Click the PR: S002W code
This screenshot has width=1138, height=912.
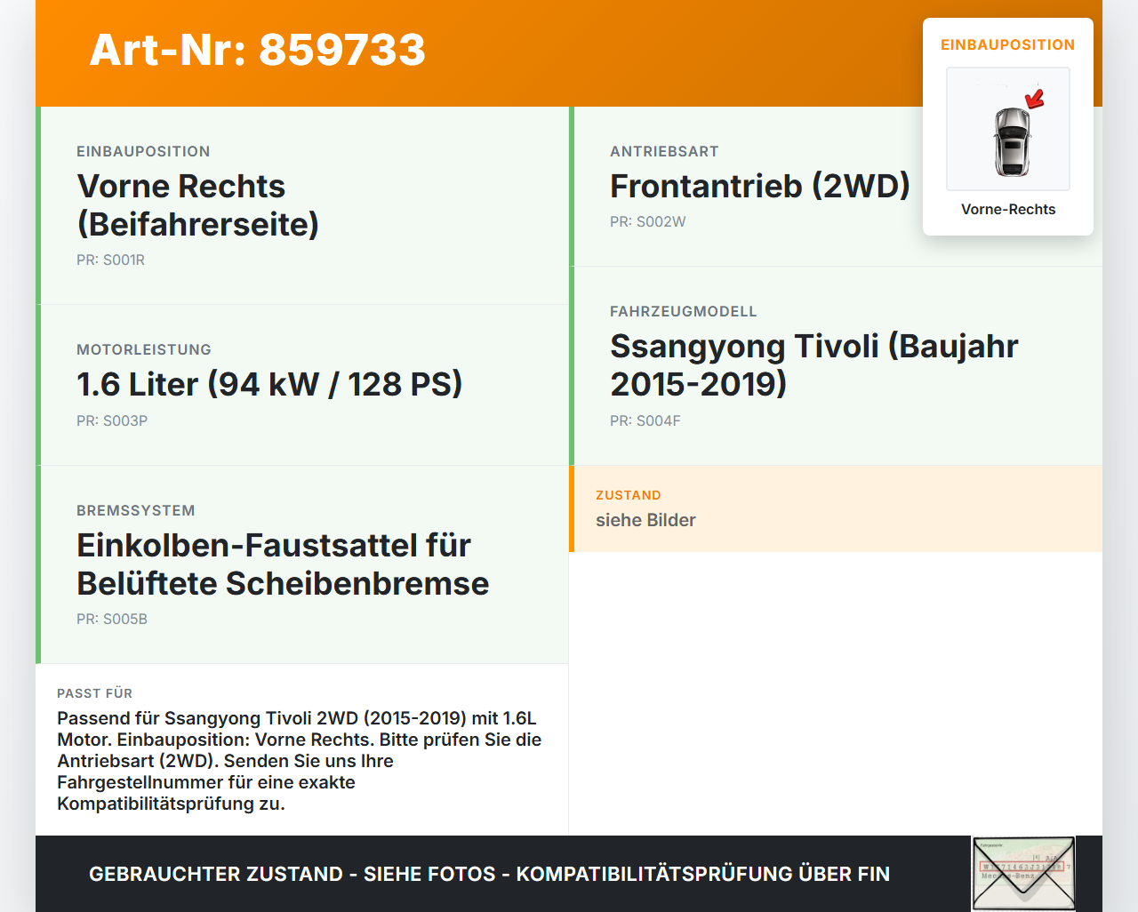tap(647, 221)
